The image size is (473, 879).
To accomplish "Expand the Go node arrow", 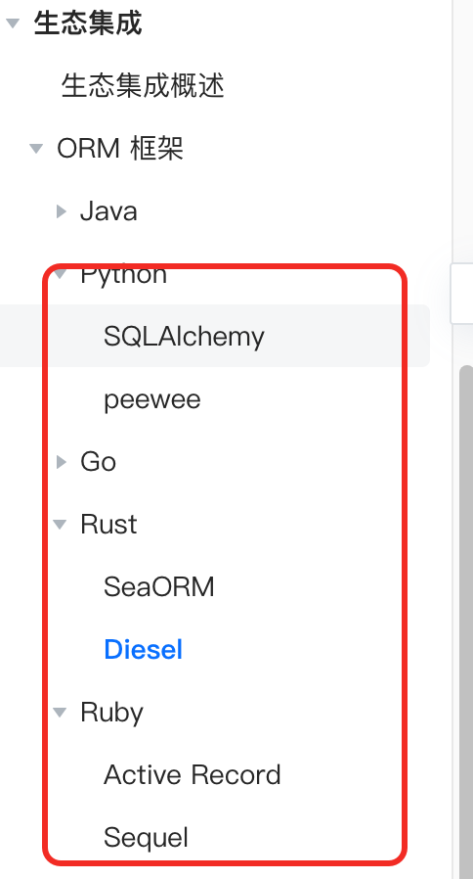I will (x=62, y=462).
